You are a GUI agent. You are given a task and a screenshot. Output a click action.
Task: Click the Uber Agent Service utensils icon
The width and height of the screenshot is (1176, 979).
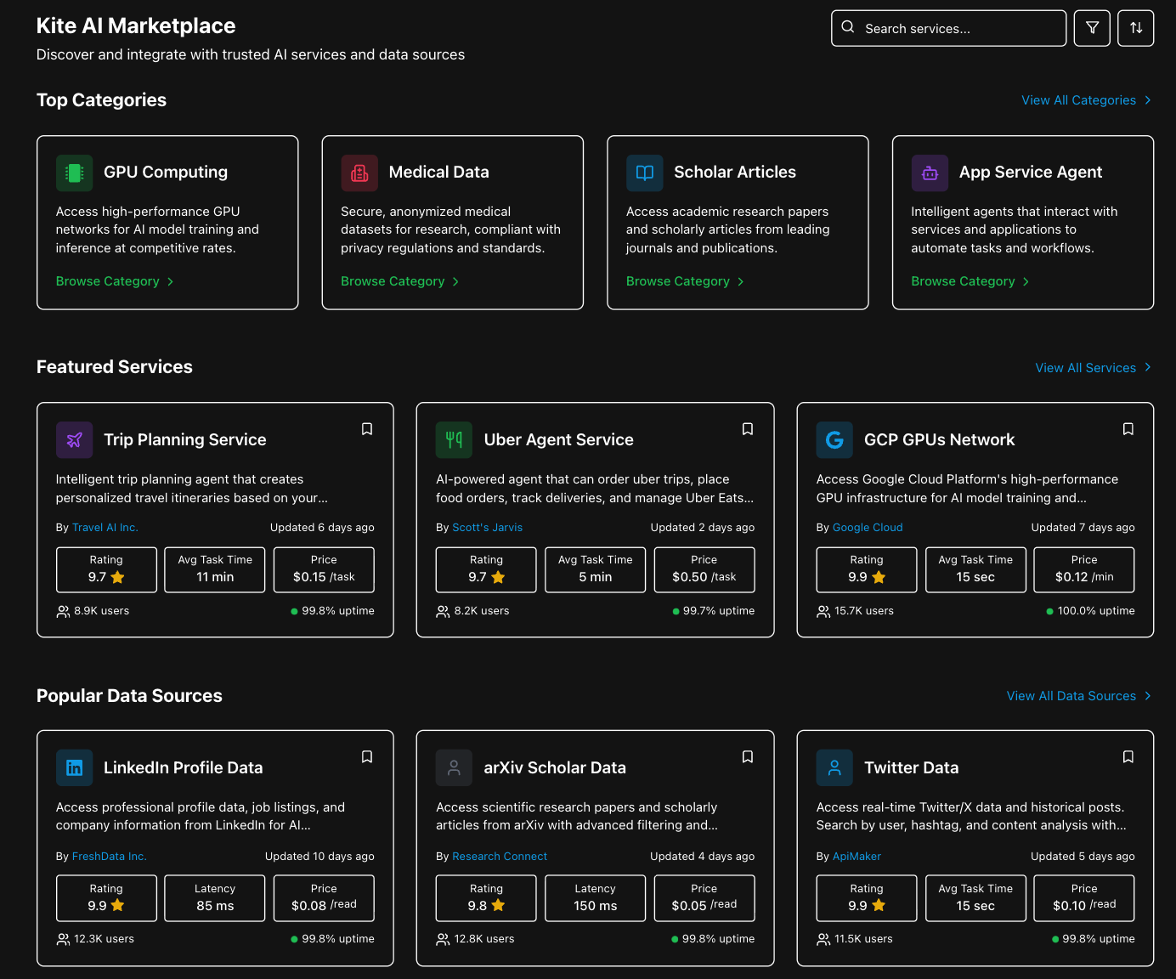click(x=455, y=440)
